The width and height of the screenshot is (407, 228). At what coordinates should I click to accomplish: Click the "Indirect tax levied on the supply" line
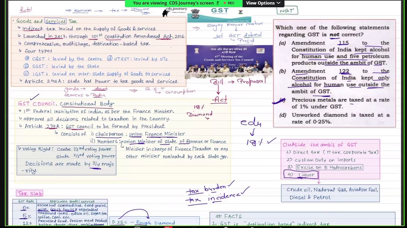[89, 28]
